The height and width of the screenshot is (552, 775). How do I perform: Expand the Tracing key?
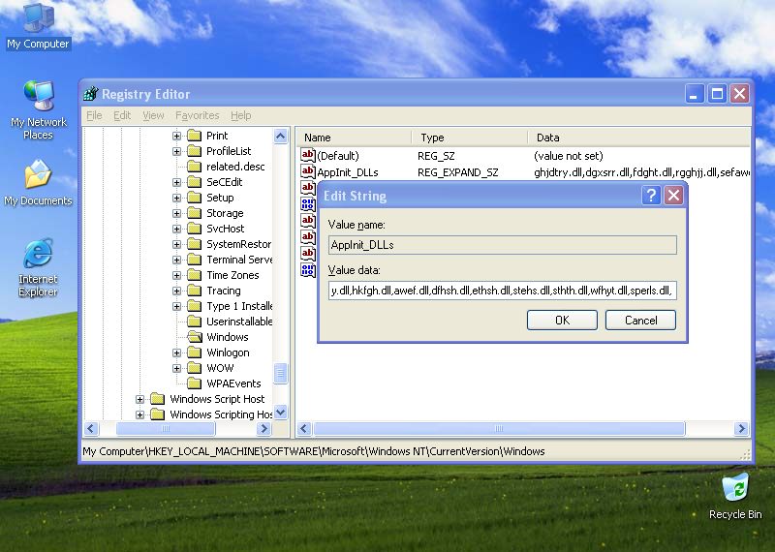click(176, 291)
